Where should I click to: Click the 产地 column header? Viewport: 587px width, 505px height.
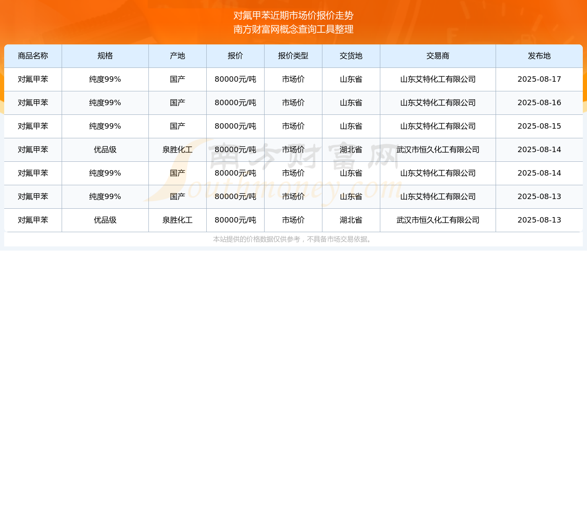pos(177,56)
